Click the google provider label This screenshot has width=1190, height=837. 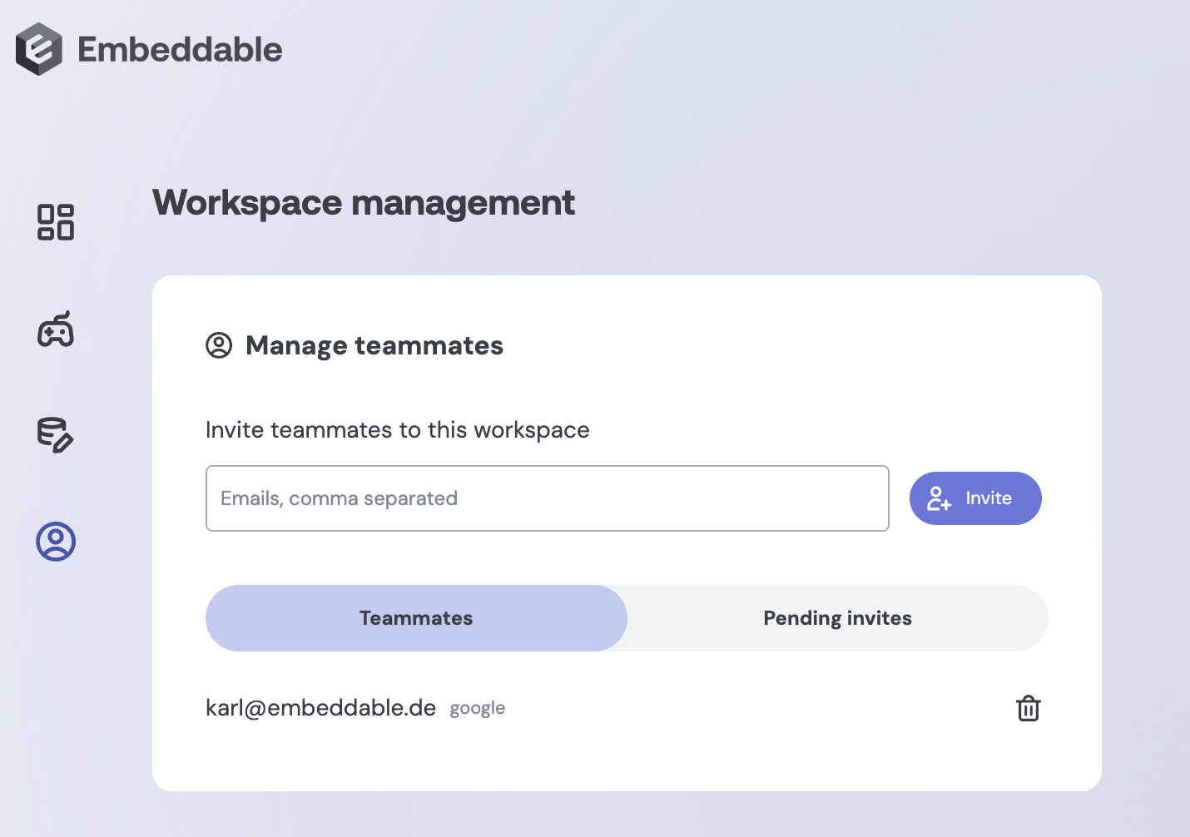(478, 709)
